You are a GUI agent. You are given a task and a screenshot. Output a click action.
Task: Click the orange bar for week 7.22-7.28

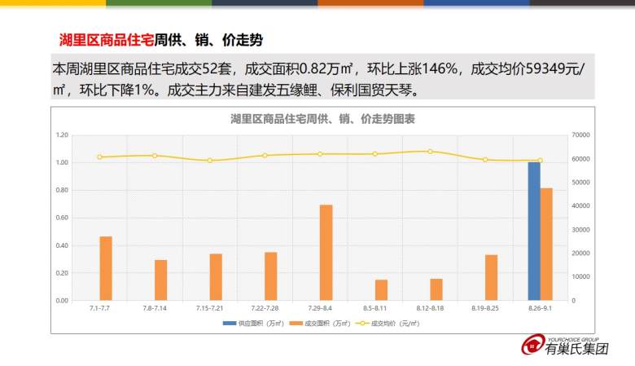pyautogui.click(x=271, y=276)
